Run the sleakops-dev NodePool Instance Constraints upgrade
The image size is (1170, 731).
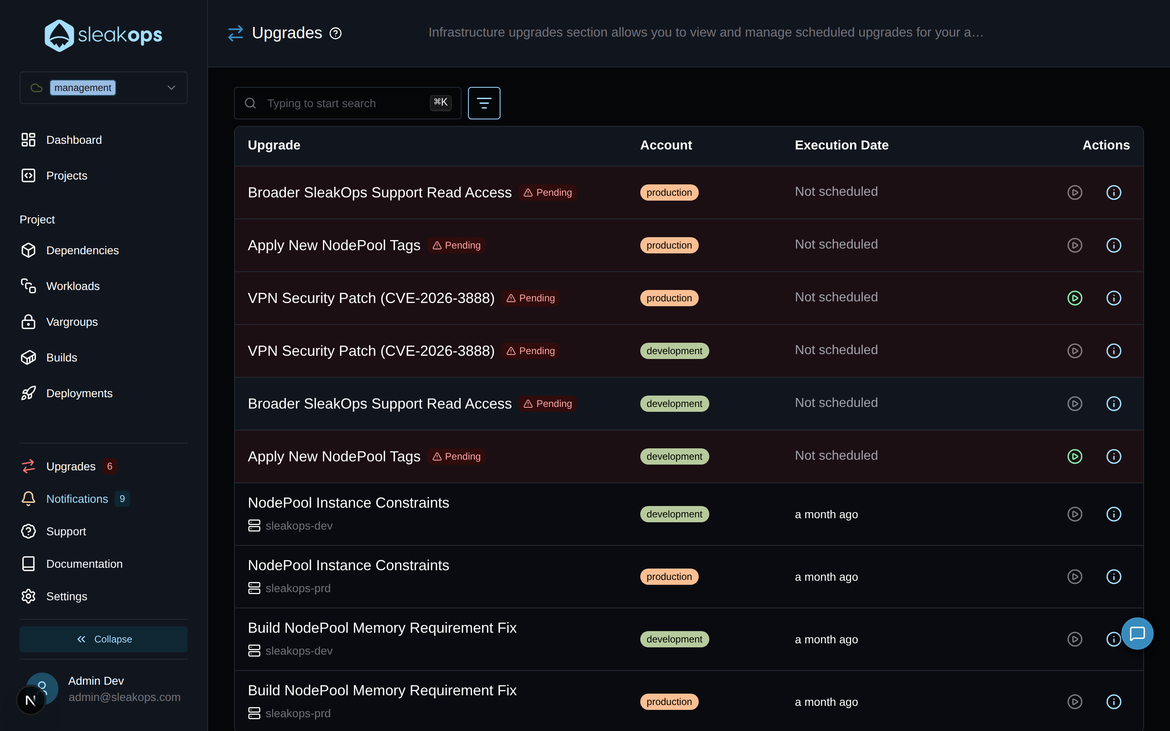tap(1075, 514)
